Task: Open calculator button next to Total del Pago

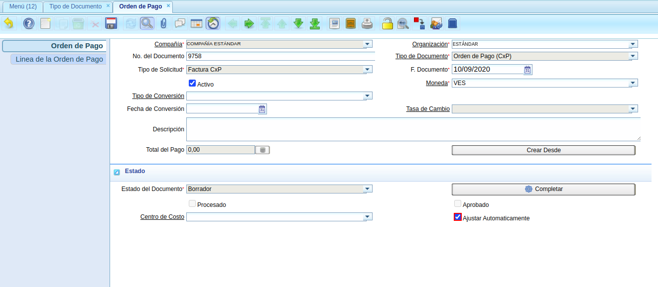Action: click(263, 150)
